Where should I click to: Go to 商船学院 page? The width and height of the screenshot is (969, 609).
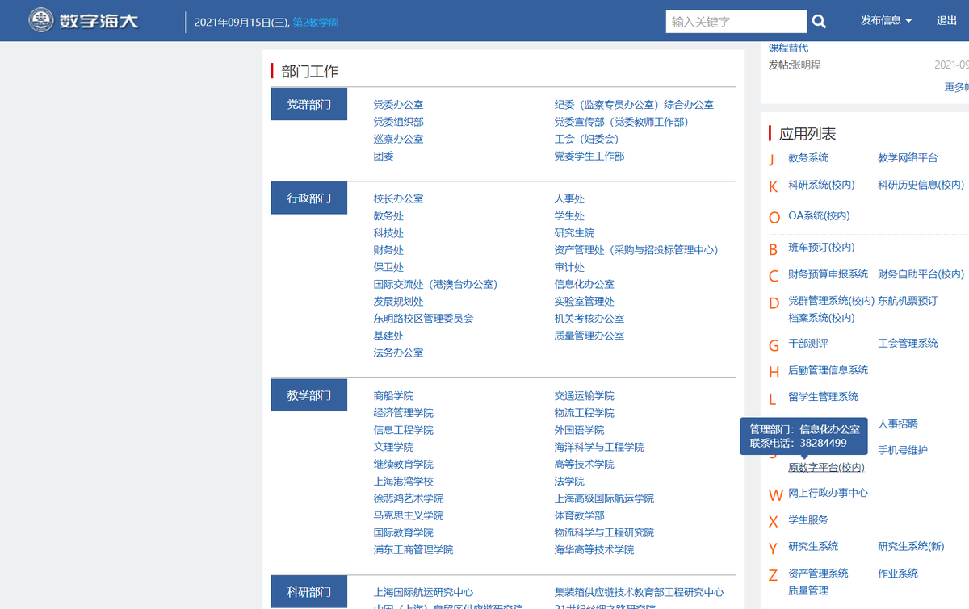pyautogui.click(x=393, y=396)
